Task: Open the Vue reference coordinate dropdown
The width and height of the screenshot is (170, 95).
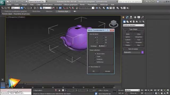Action: tap(47, 8)
